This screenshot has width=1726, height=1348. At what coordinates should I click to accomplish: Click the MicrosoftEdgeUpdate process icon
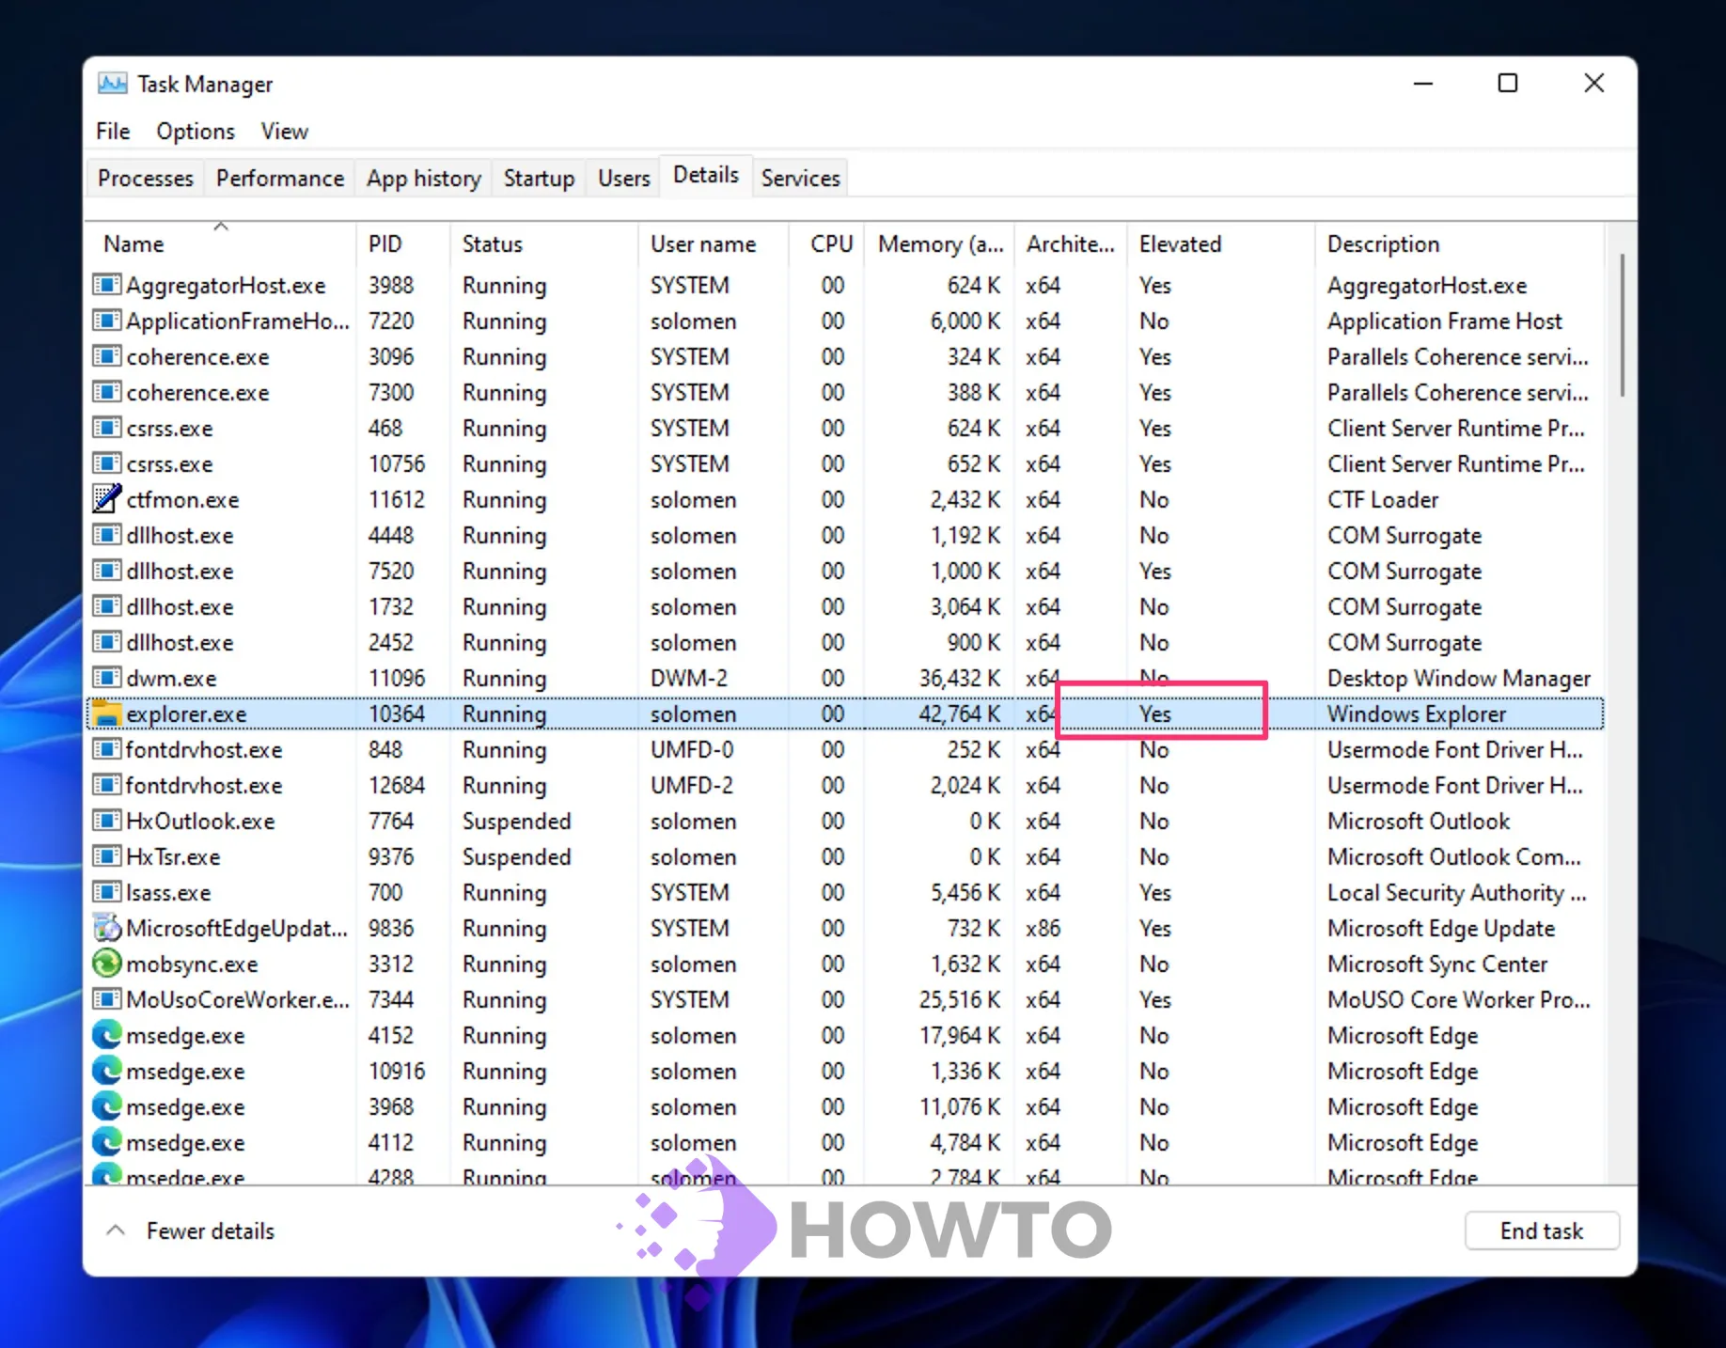106,928
